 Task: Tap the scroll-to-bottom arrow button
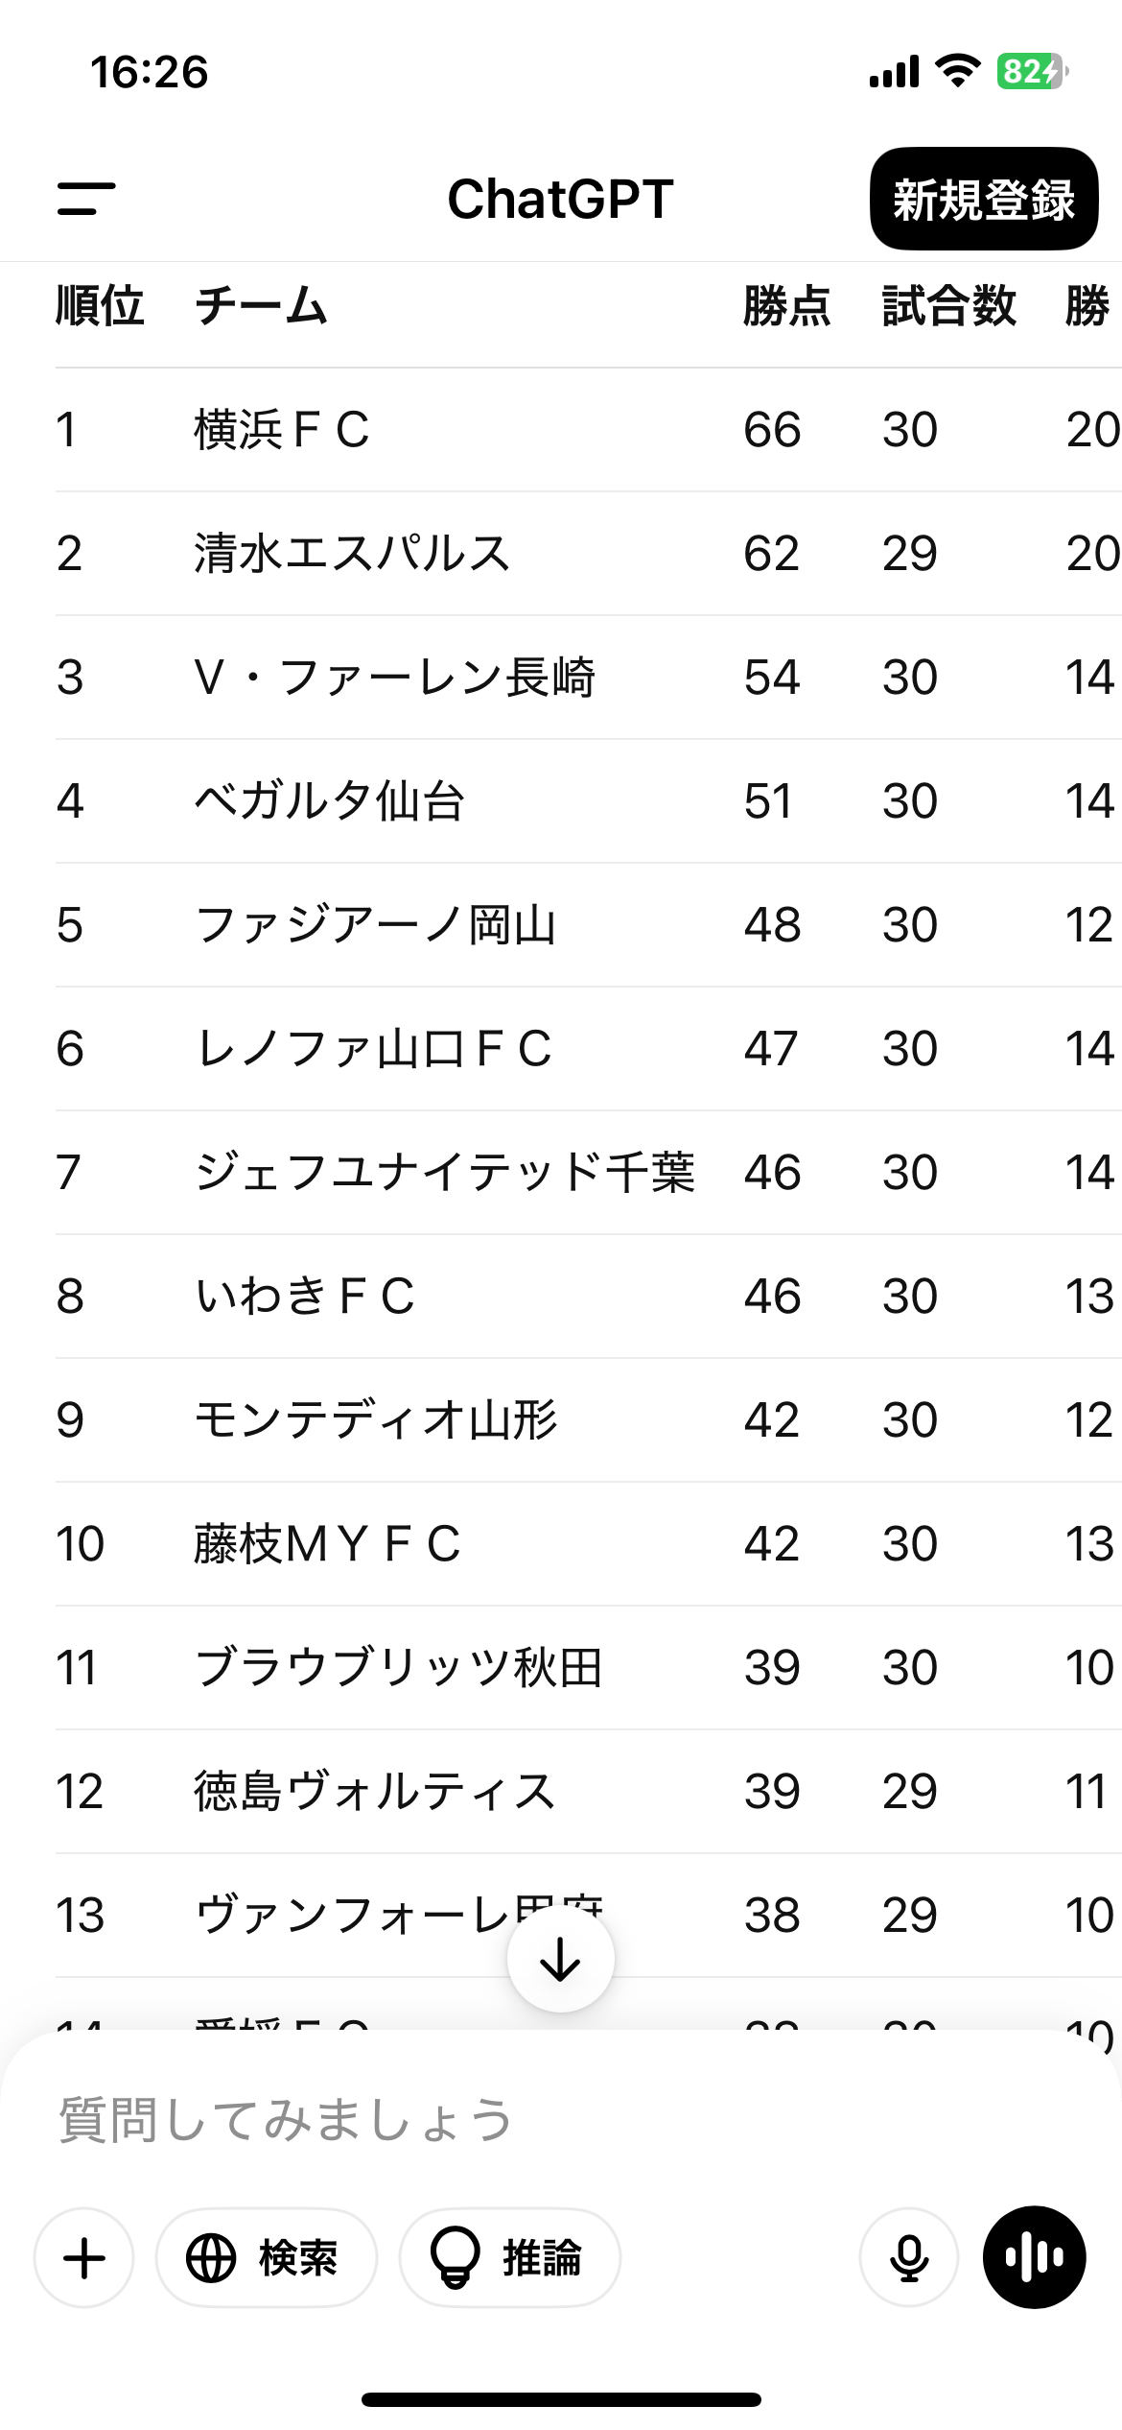point(560,1960)
